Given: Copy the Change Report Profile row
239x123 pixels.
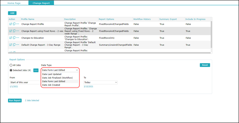Looking at the screenshot, I should pyautogui.click(x=14, y=24).
